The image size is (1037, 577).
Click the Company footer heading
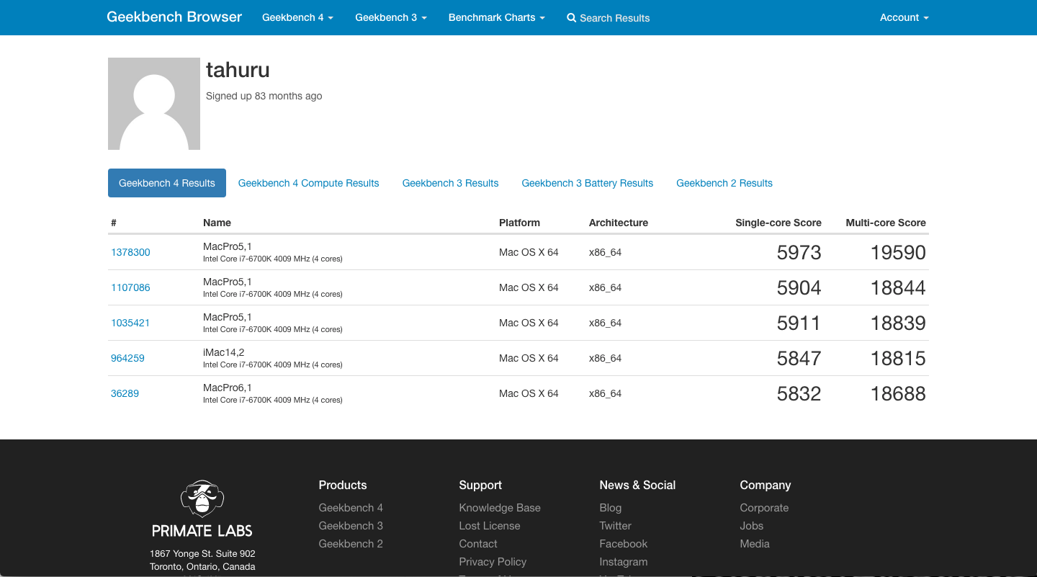(x=766, y=486)
